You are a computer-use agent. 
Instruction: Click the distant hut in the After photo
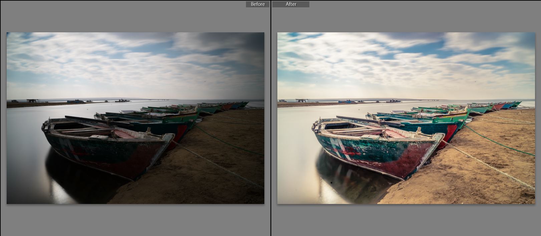[x=303, y=100]
